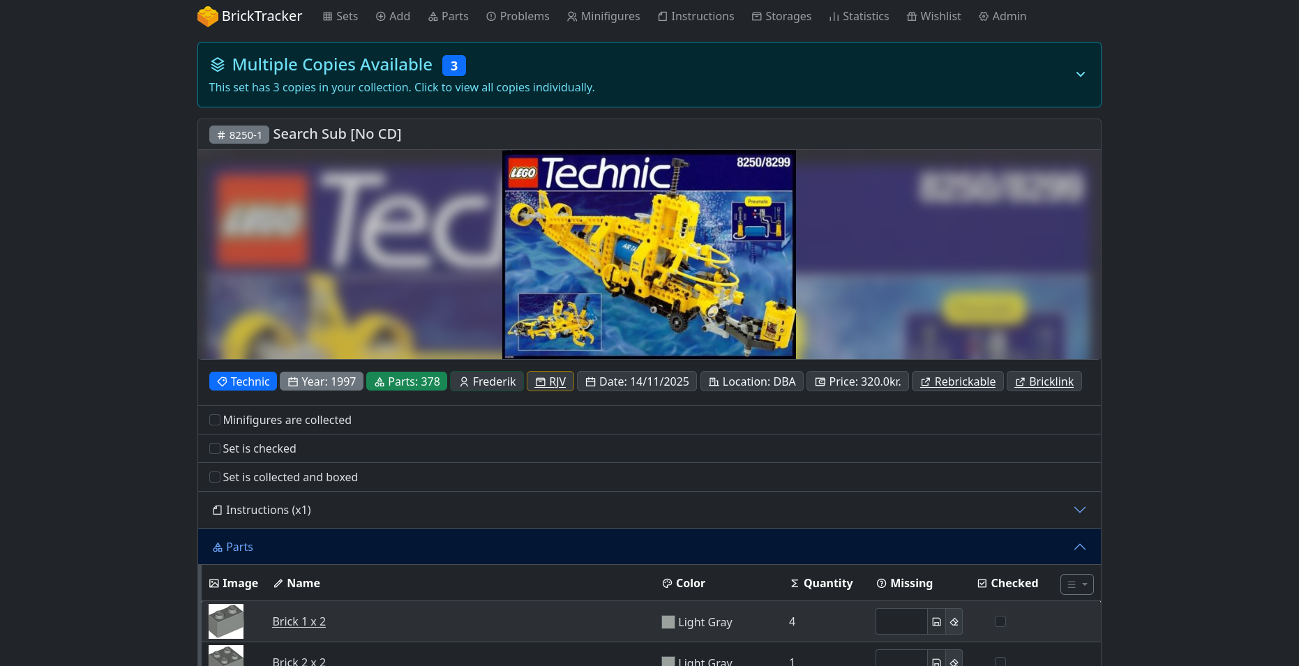Viewport: 1299px width, 666px height.
Task: Click the blue copies count badge showing 3
Action: pos(453,66)
